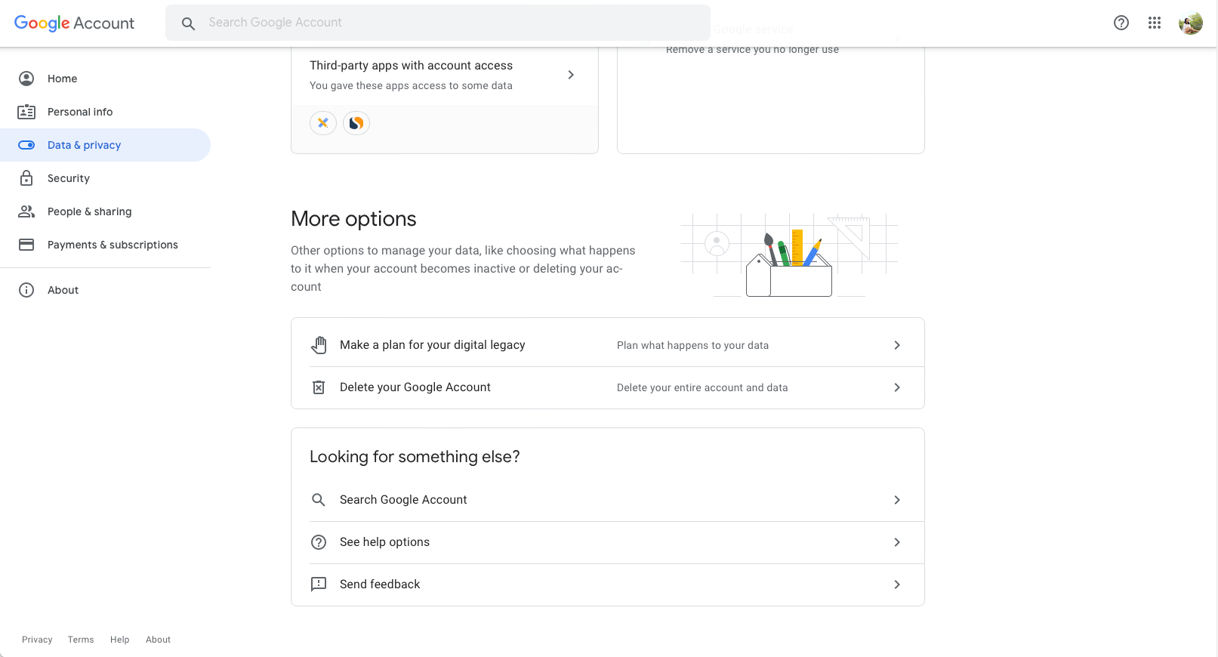Viewport: 1218px width, 657px height.
Task: Open the Google apps grid icon
Action: [1155, 23]
